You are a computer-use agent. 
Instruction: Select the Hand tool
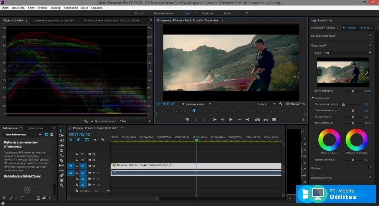(61, 180)
